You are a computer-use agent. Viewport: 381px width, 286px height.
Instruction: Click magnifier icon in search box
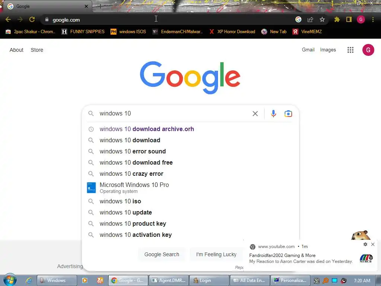[x=91, y=113]
